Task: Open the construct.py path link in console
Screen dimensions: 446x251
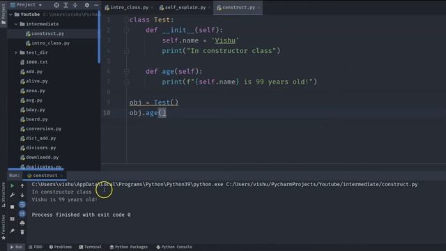Action: 322,184
